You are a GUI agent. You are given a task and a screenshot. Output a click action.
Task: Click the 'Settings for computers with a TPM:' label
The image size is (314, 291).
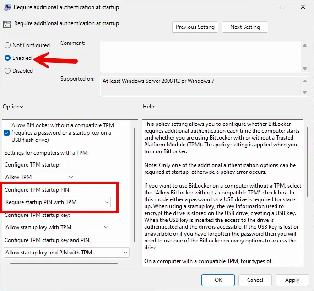click(x=47, y=153)
